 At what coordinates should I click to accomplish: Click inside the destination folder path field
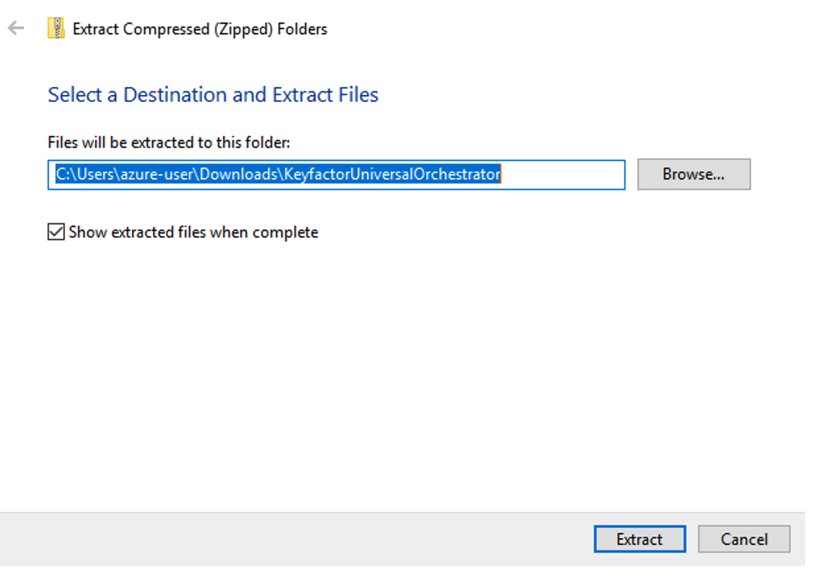click(335, 175)
